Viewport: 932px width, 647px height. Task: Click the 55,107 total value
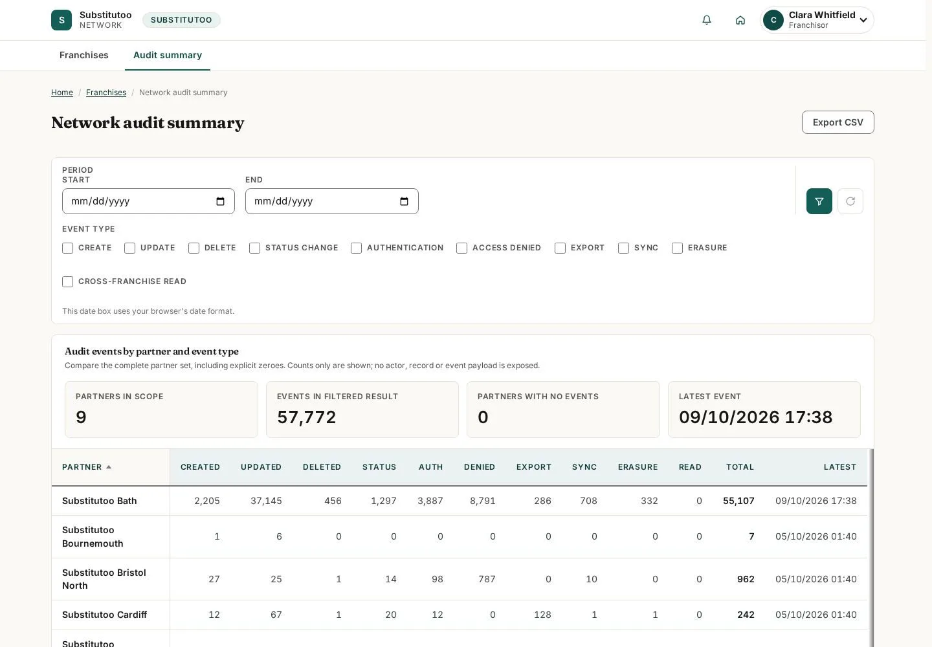(738, 501)
